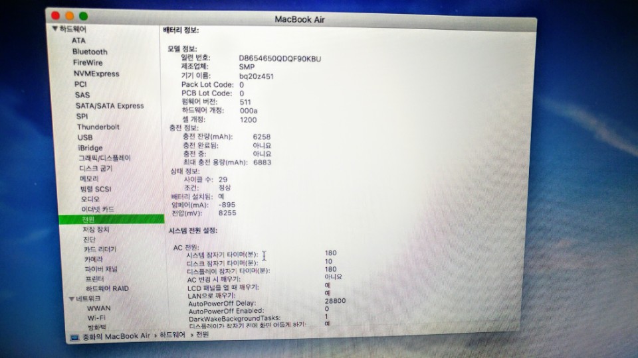Open Wi-Fi under the network section

(x=97, y=318)
